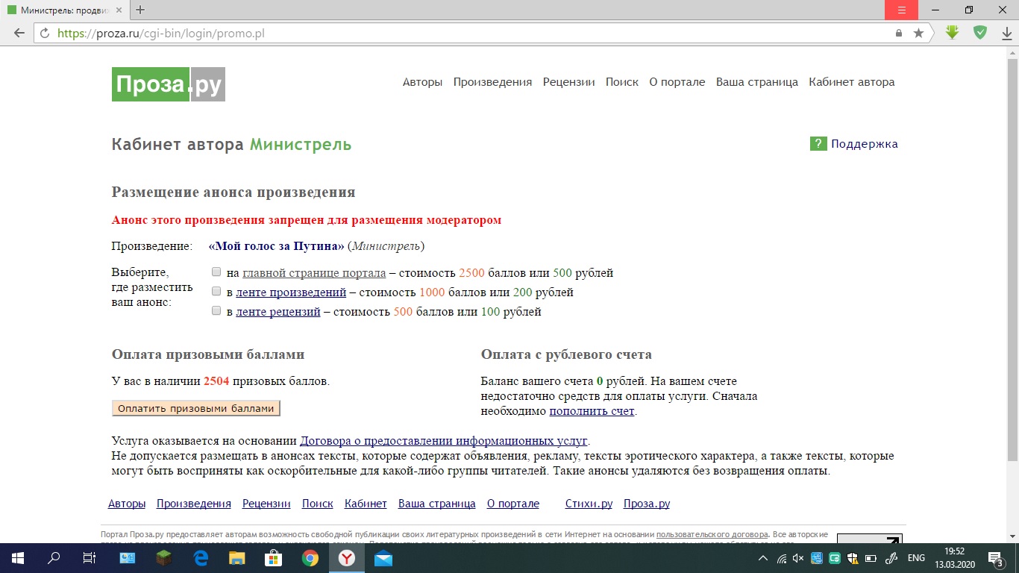
Task: Click the footer Рецензии link
Action: click(x=266, y=504)
